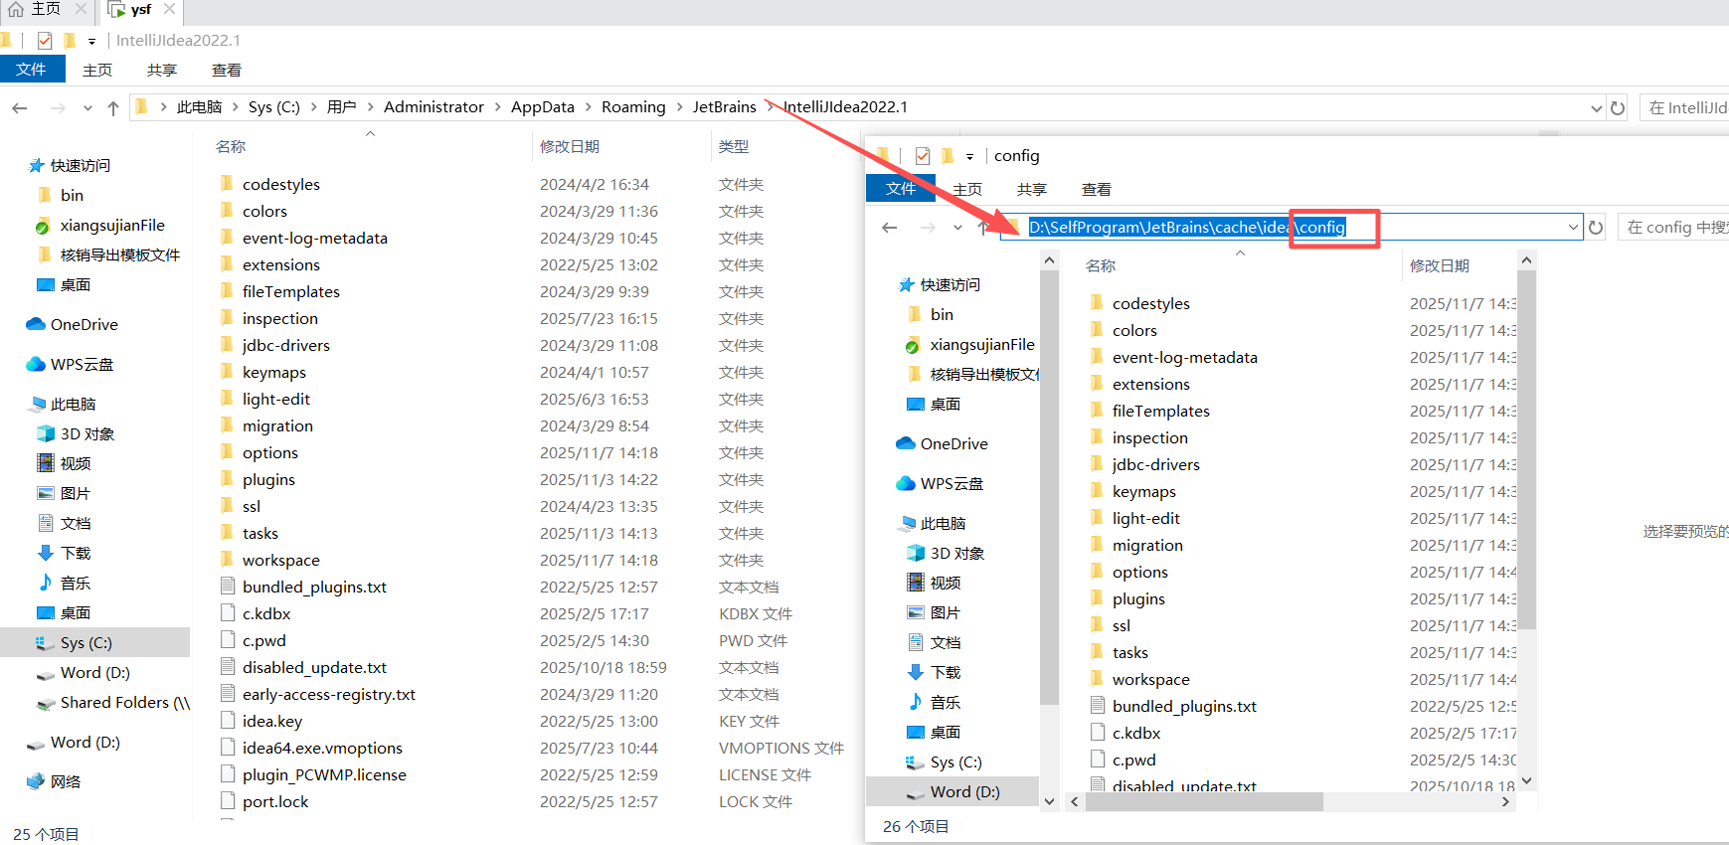Viewport: 1729px width, 845px height.
Task: Open WPS云盘 in config window sidebar
Action: (941, 483)
